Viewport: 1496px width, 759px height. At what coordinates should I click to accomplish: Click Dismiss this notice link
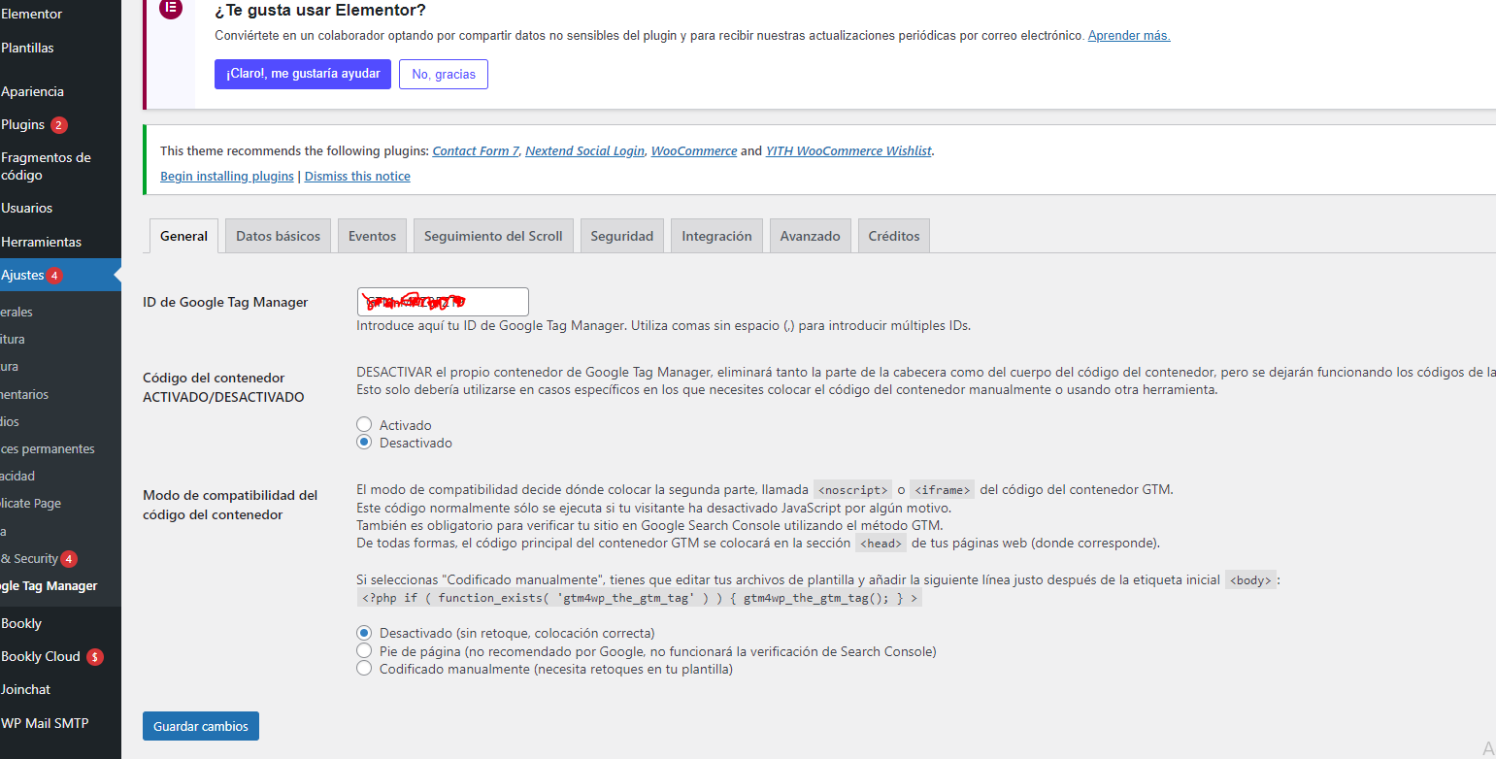point(357,176)
